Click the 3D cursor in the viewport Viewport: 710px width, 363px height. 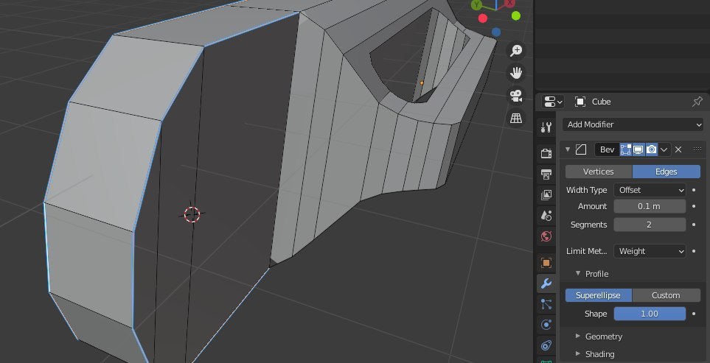click(192, 214)
